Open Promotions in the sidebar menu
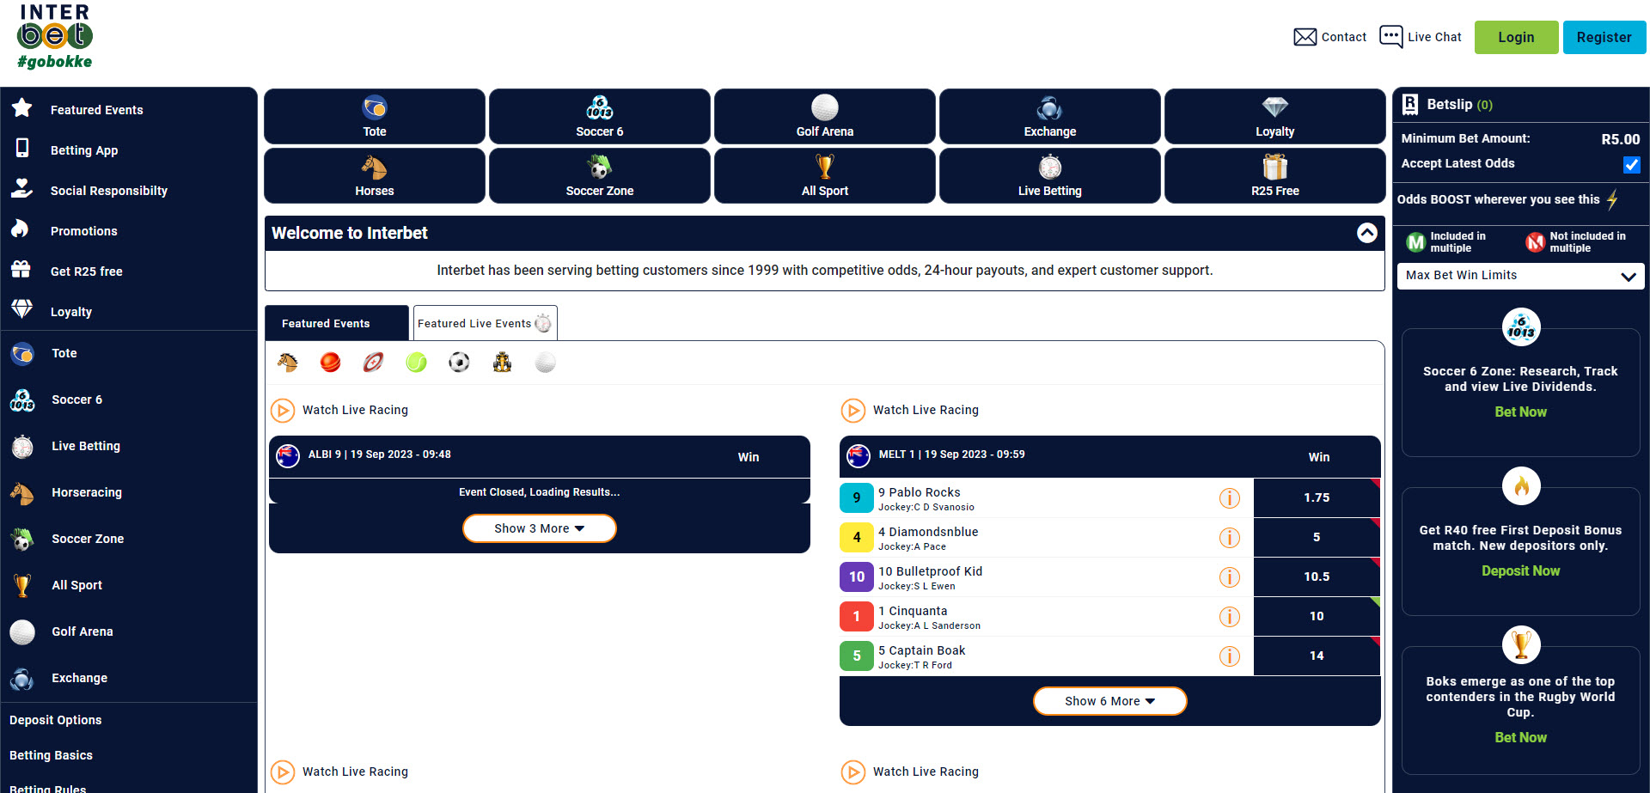The image size is (1650, 793). 83,231
